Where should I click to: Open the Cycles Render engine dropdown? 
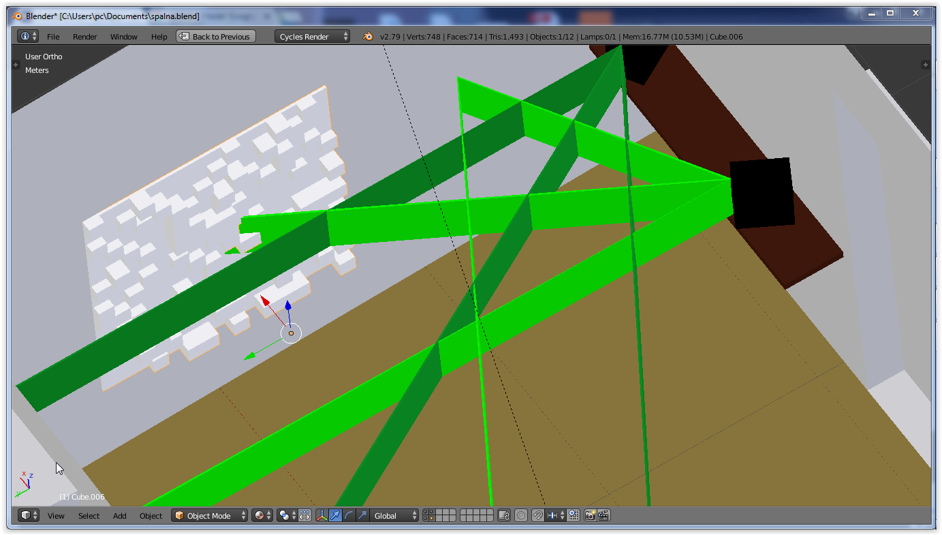point(312,37)
